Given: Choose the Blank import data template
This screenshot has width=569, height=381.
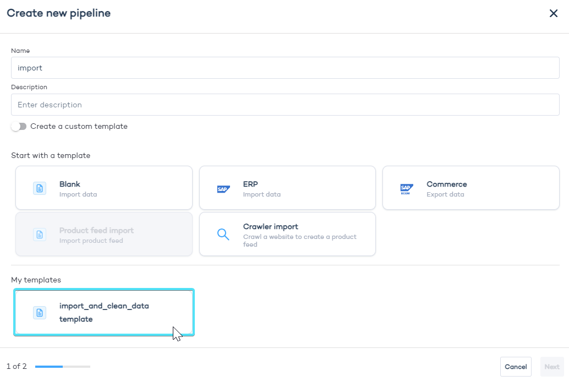Looking at the screenshot, I should [103, 188].
